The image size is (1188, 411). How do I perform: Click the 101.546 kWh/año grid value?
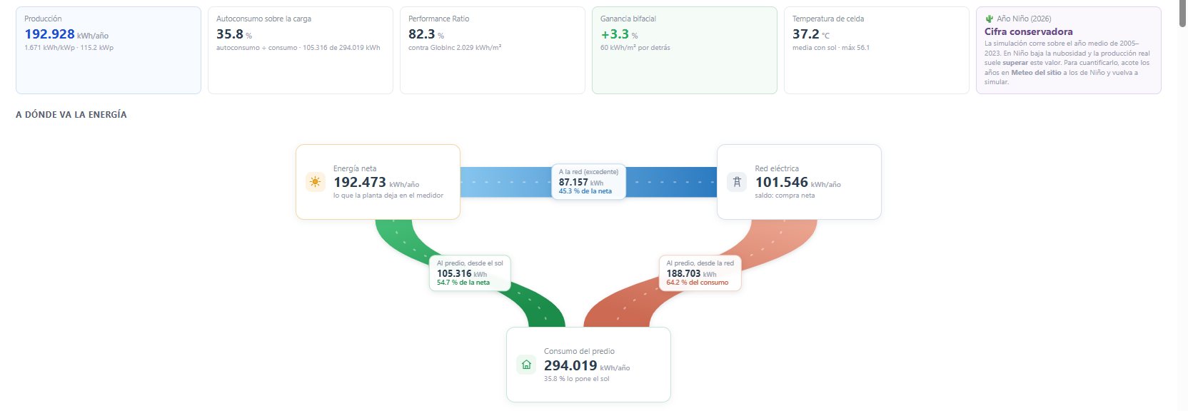[x=798, y=183]
